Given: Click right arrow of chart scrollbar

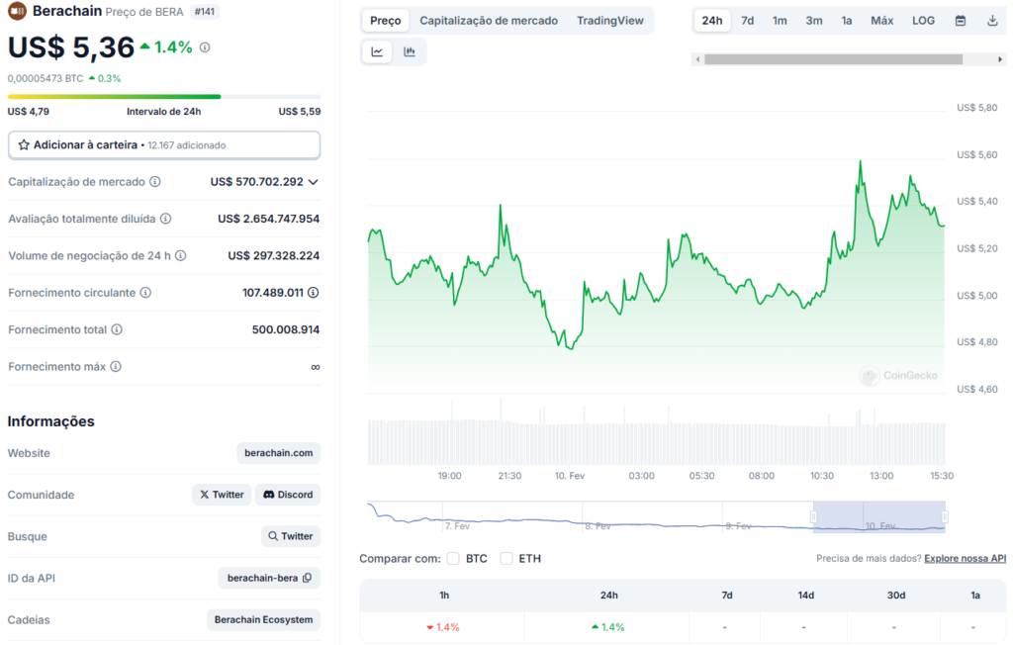Looking at the screenshot, I should pyautogui.click(x=1000, y=59).
